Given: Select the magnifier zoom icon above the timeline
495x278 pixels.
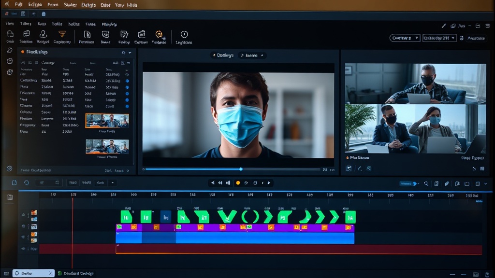Looking at the screenshot, I should (x=426, y=184).
